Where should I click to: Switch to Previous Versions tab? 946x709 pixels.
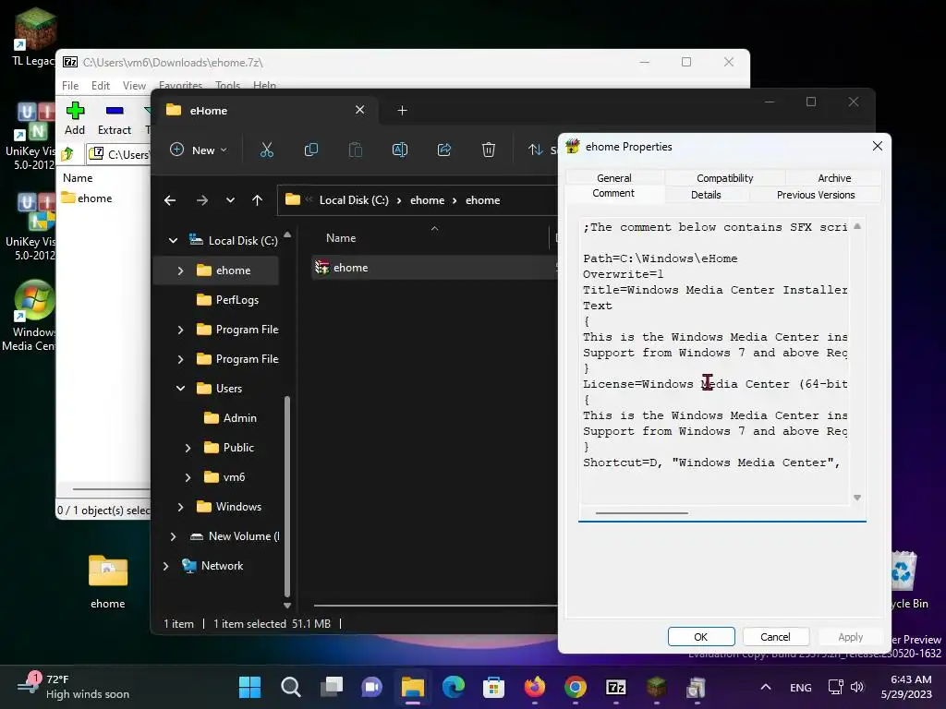pyautogui.click(x=816, y=195)
